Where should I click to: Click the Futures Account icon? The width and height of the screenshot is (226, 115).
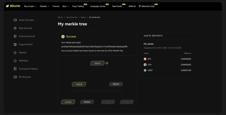tap(15, 36)
